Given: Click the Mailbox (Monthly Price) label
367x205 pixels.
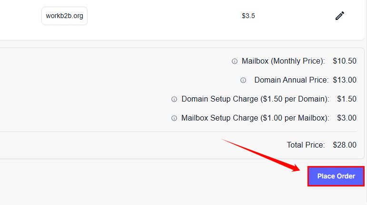Looking at the screenshot, I should click(283, 61).
